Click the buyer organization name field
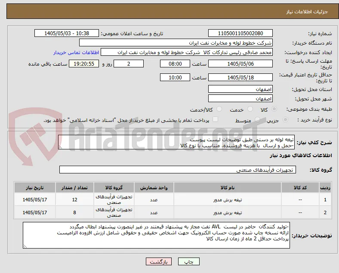This screenshot has width=339, height=273. point(176,42)
